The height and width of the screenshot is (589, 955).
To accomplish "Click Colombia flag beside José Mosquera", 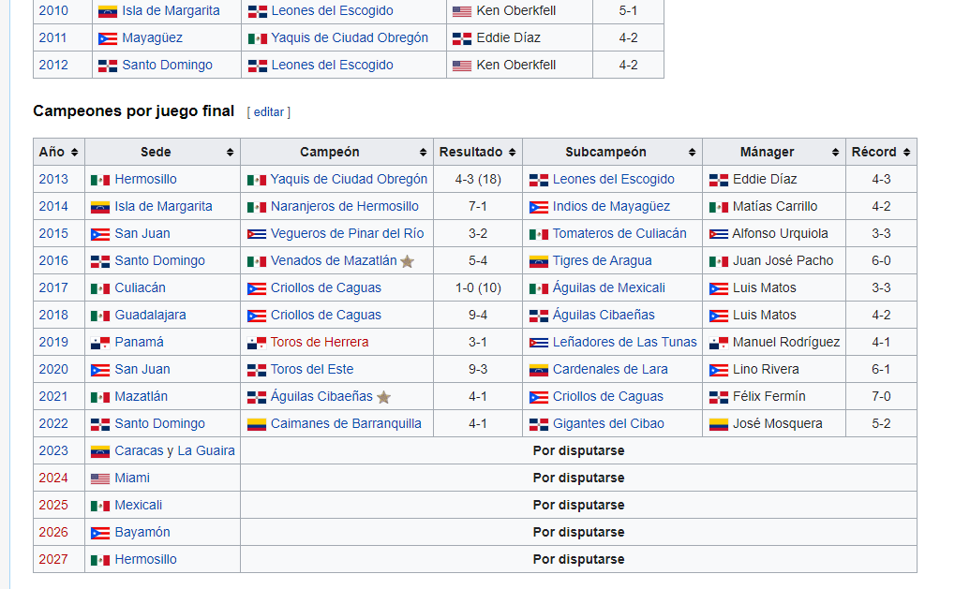I will pos(719,425).
